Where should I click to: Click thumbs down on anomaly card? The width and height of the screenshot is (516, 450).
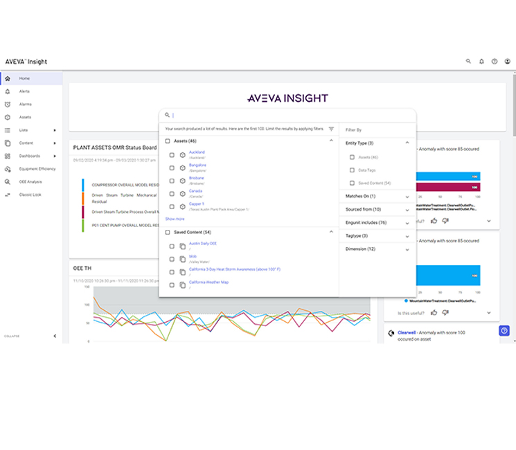click(445, 221)
